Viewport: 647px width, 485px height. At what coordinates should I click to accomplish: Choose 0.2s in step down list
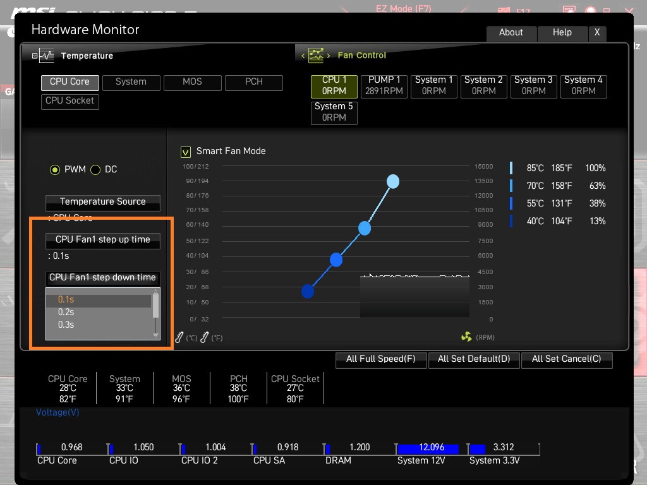pyautogui.click(x=66, y=312)
